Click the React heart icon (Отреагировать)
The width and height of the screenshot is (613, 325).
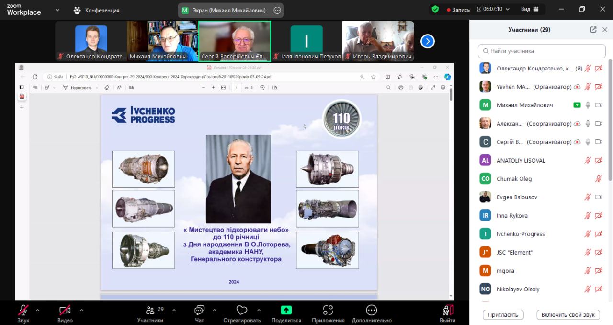(242, 311)
